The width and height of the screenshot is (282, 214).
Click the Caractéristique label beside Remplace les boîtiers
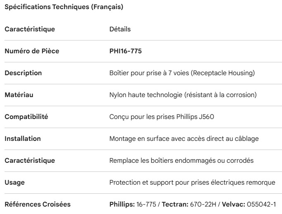coord(30,160)
